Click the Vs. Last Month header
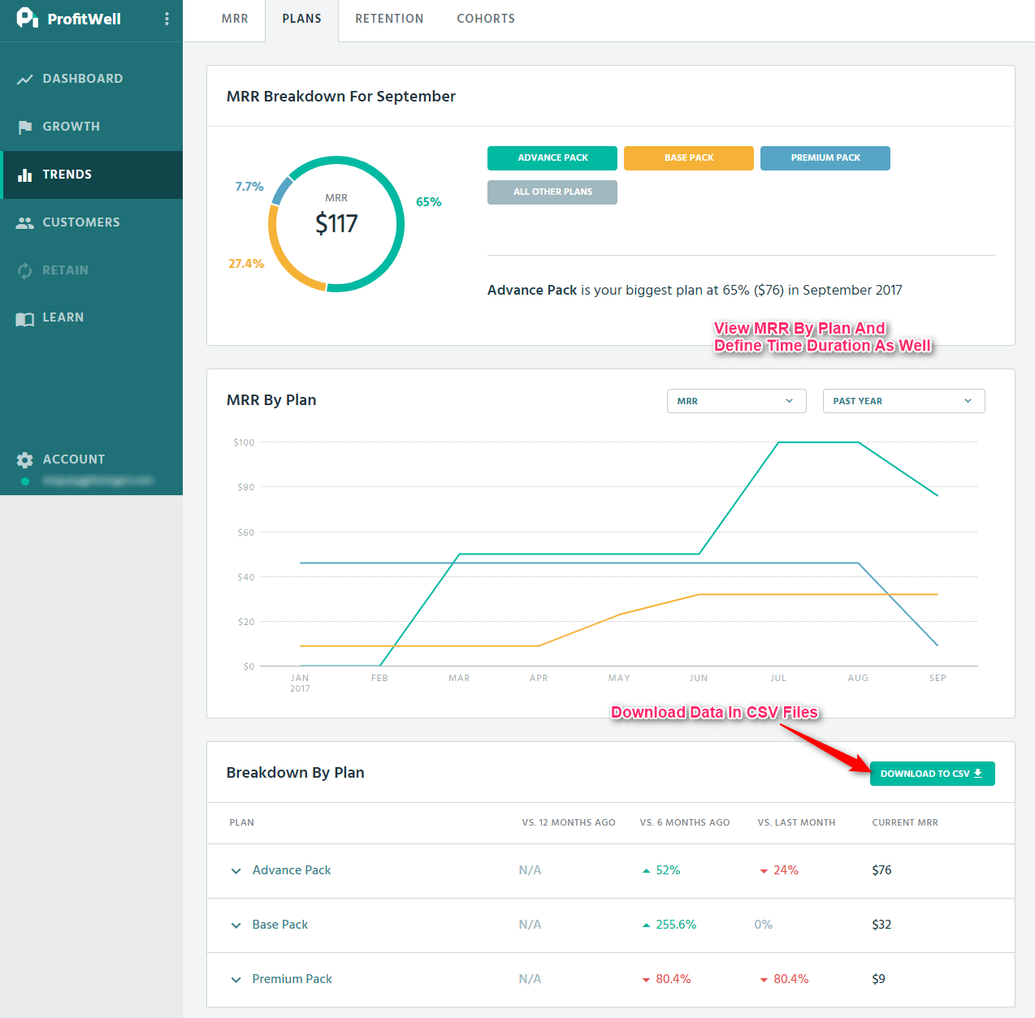1035x1018 pixels. tap(796, 822)
